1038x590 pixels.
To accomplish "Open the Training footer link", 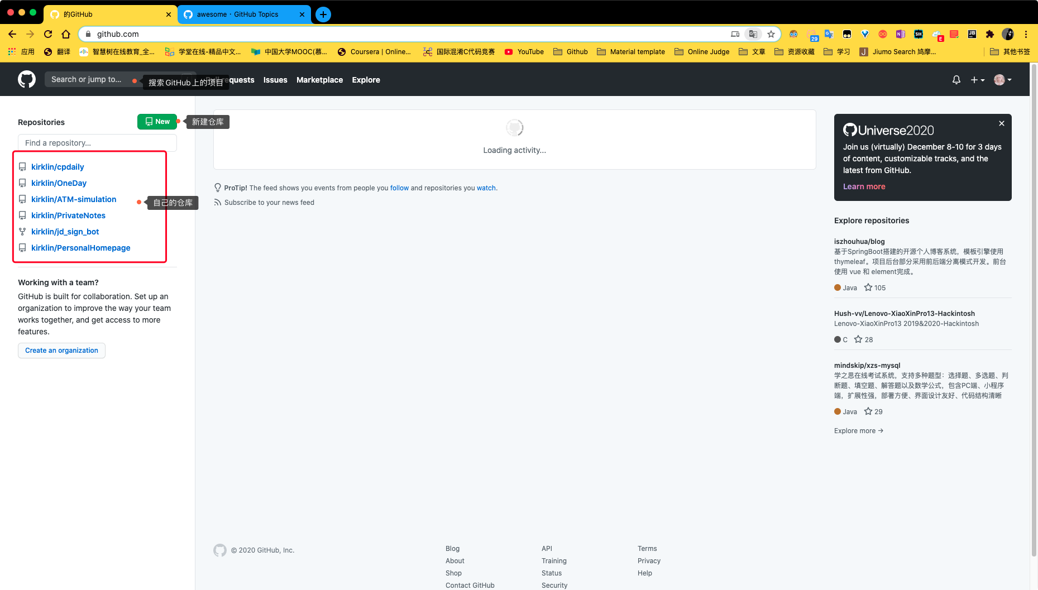I will click(554, 561).
